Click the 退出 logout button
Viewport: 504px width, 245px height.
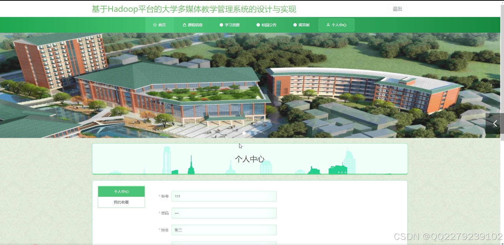[x=397, y=9]
